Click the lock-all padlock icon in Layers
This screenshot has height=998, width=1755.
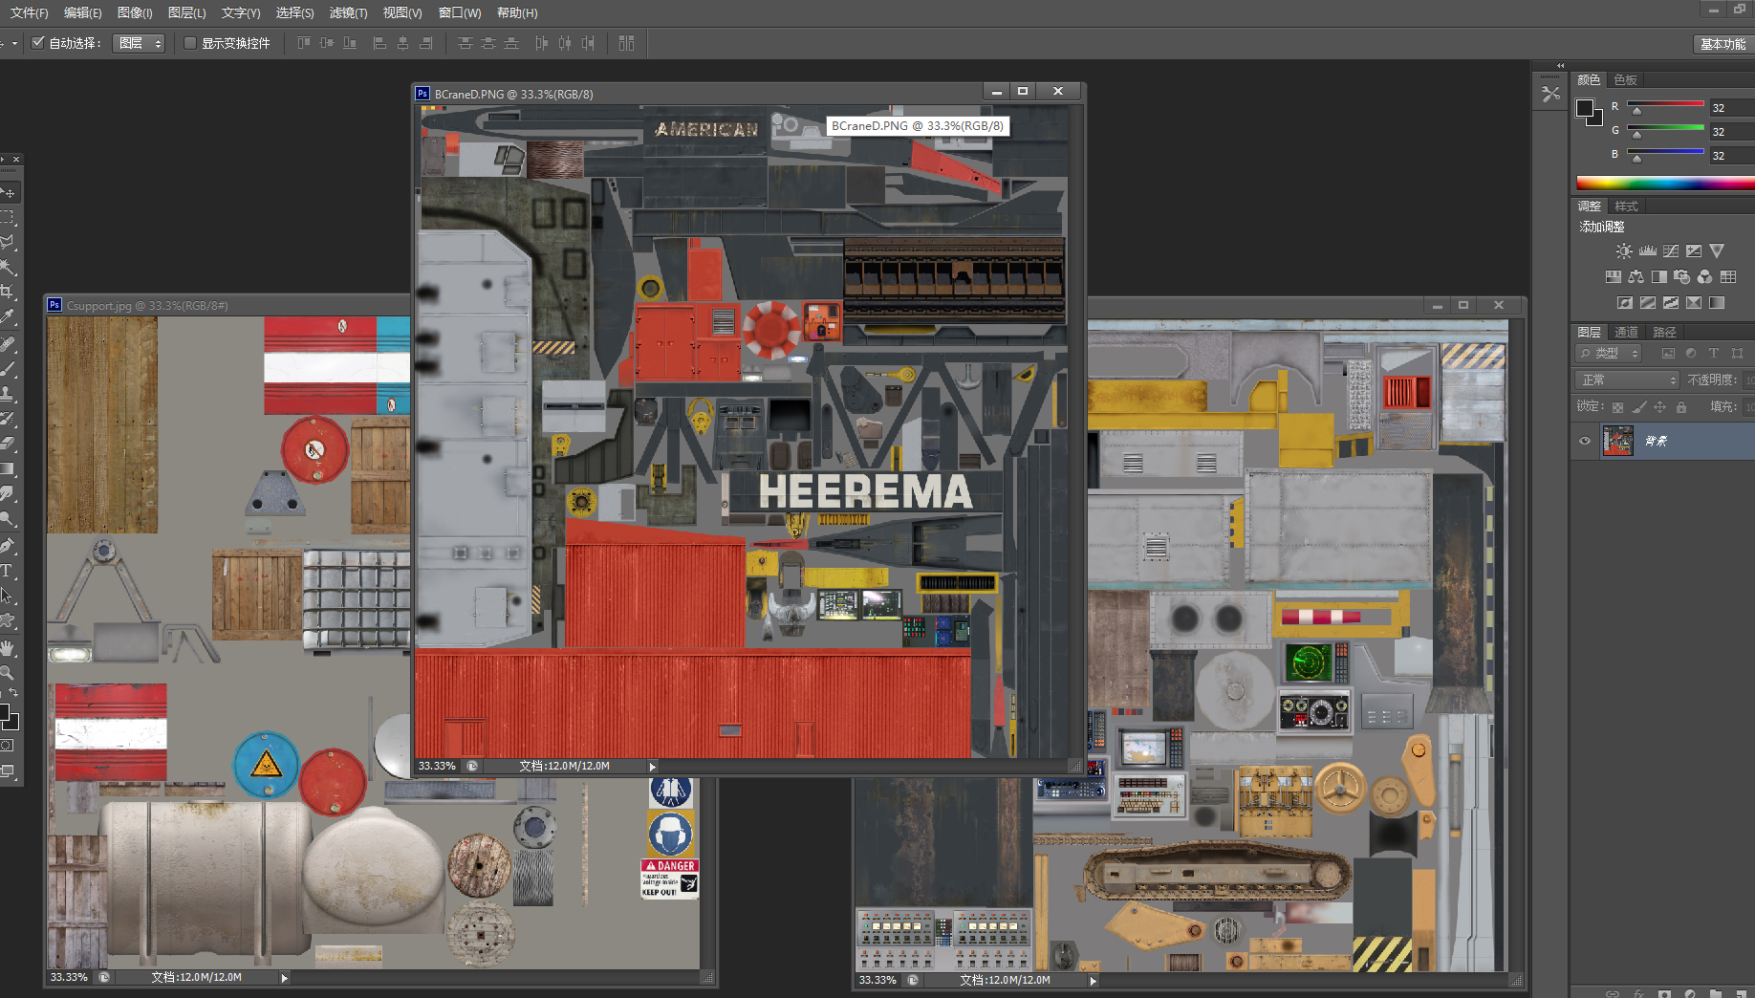(x=1681, y=407)
